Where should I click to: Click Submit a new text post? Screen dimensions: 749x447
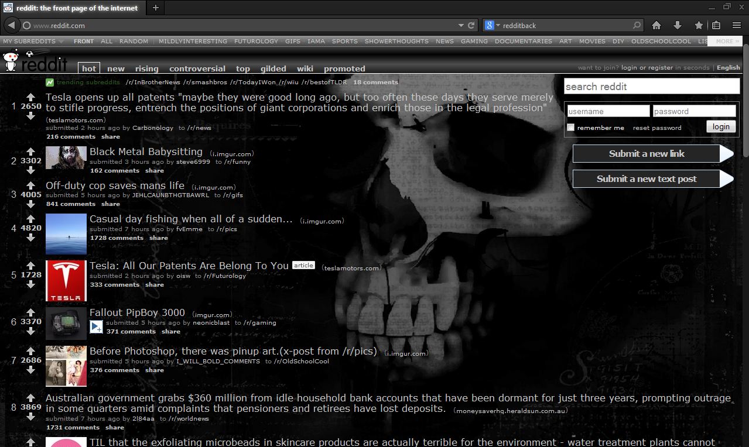652,179
